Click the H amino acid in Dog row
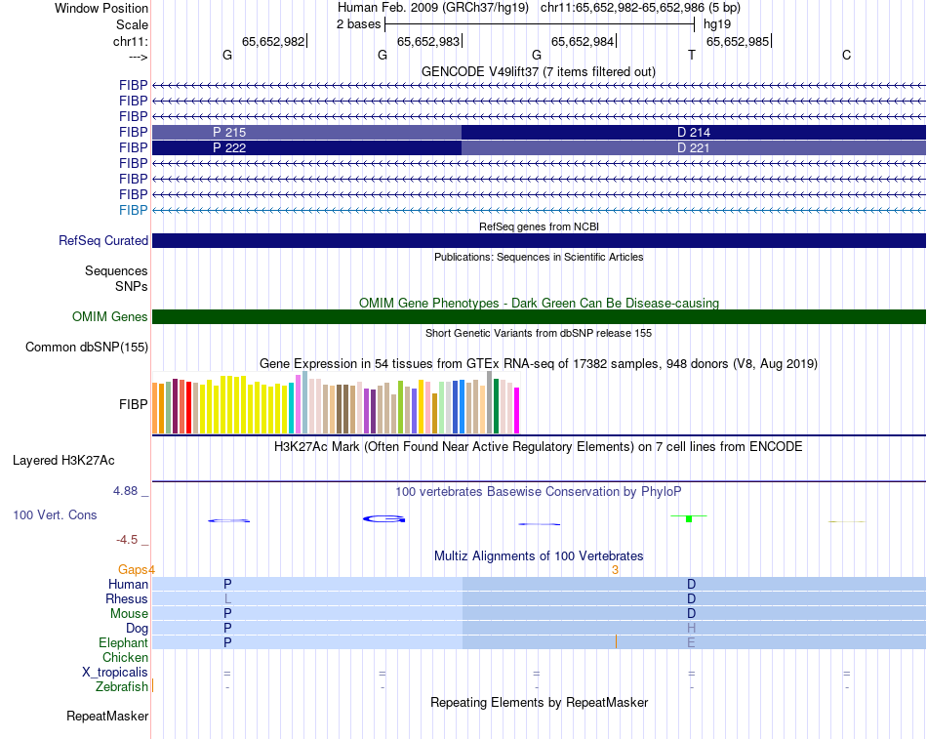 [691, 628]
